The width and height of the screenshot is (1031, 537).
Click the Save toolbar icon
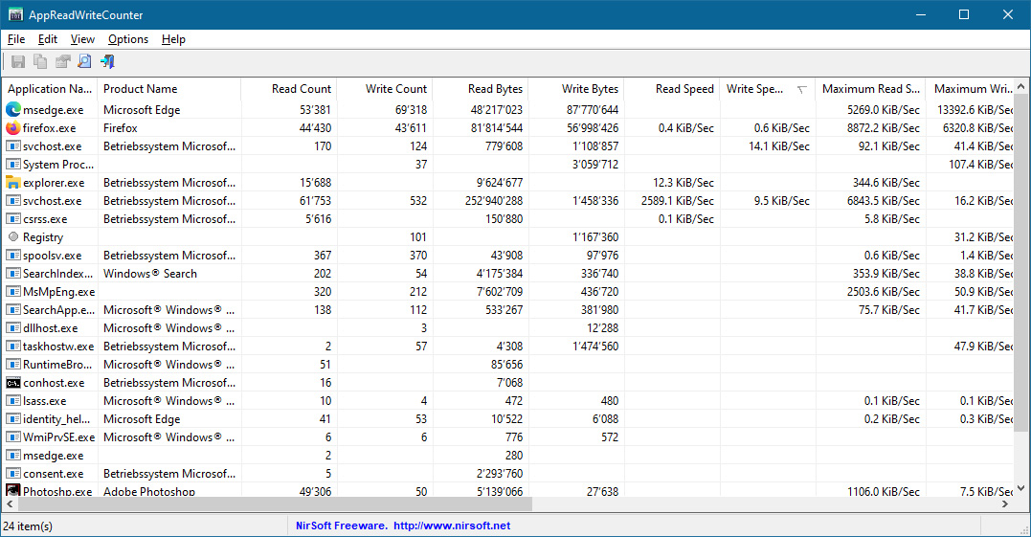point(18,62)
